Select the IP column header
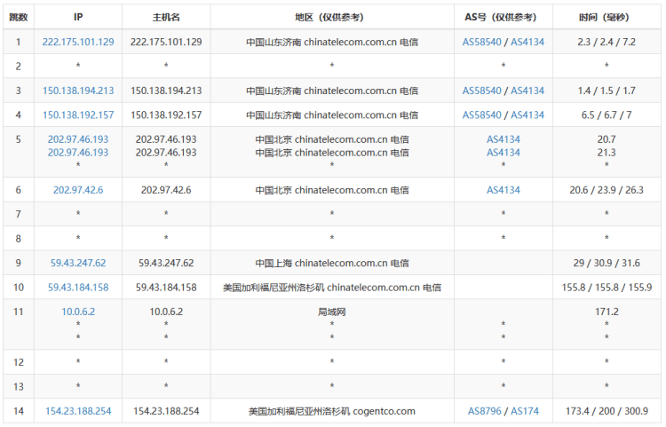 (78, 17)
